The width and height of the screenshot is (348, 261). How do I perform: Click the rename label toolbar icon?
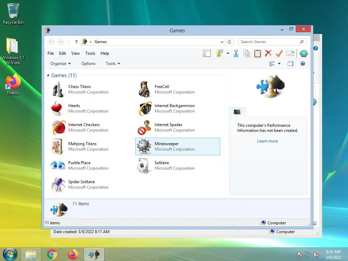pyautogui.click(x=290, y=53)
